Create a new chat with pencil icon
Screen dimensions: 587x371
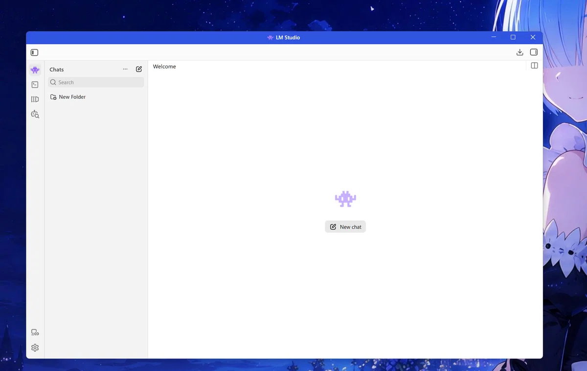point(139,69)
